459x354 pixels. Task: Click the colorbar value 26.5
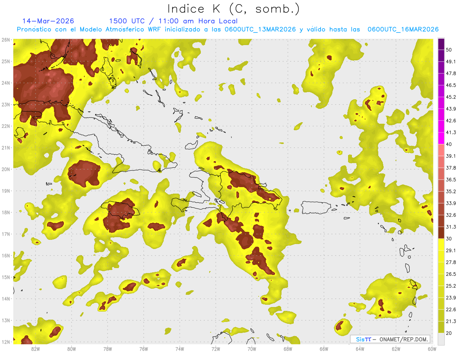[x=451, y=274]
